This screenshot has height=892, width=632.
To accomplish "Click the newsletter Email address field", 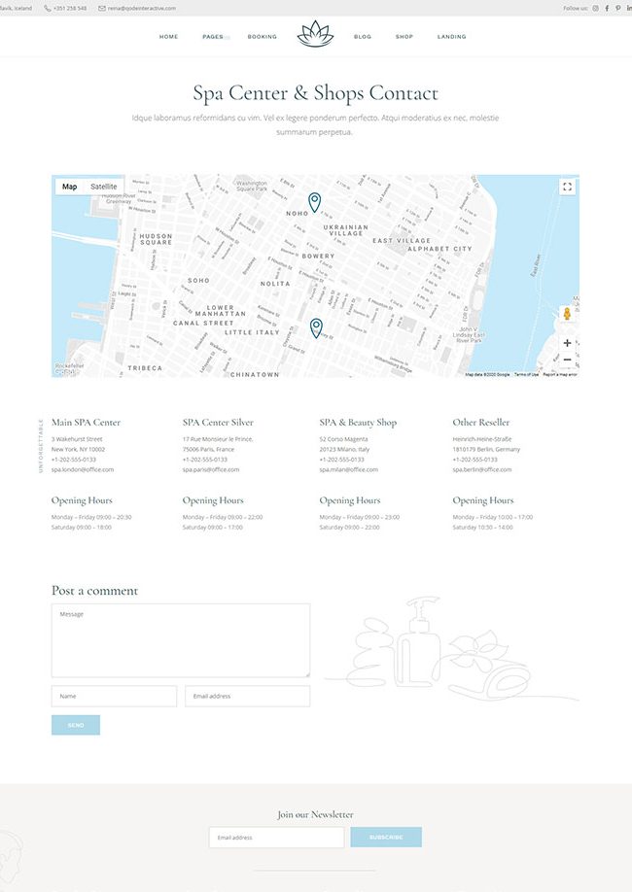I will [276, 838].
